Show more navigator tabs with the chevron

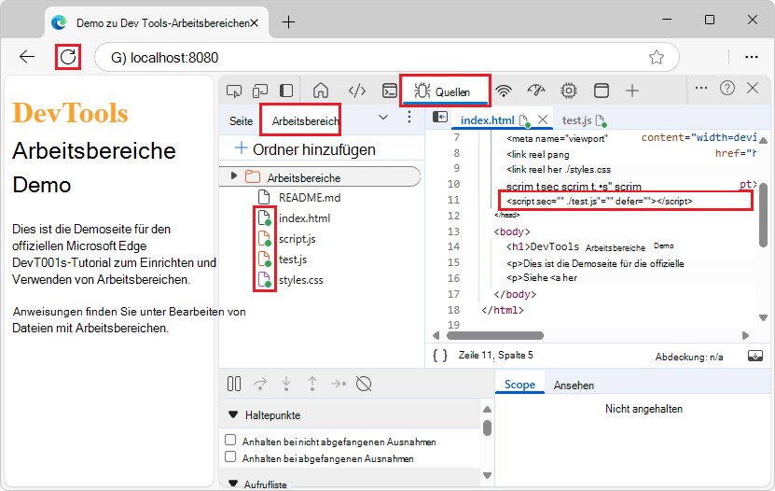[x=383, y=118]
